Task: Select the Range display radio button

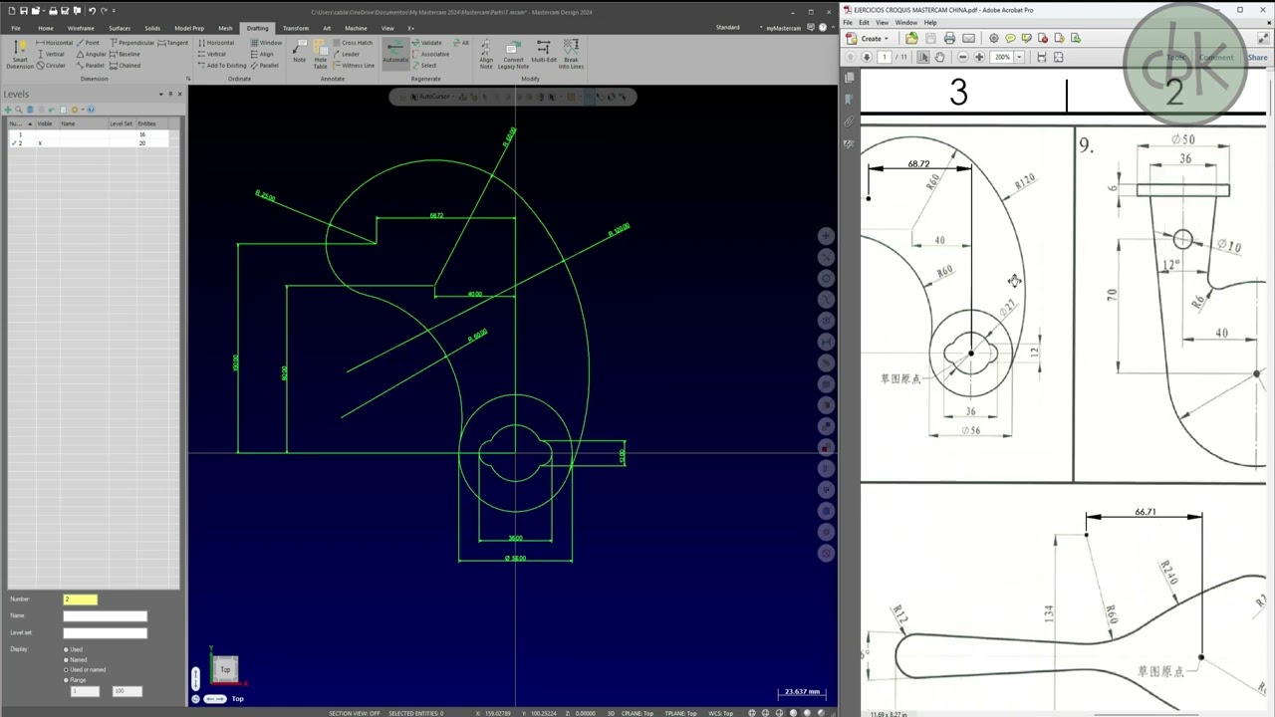Action: point(67,680)
